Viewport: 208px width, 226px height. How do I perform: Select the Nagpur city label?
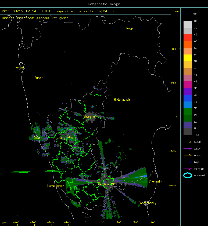tap(132, 28)
